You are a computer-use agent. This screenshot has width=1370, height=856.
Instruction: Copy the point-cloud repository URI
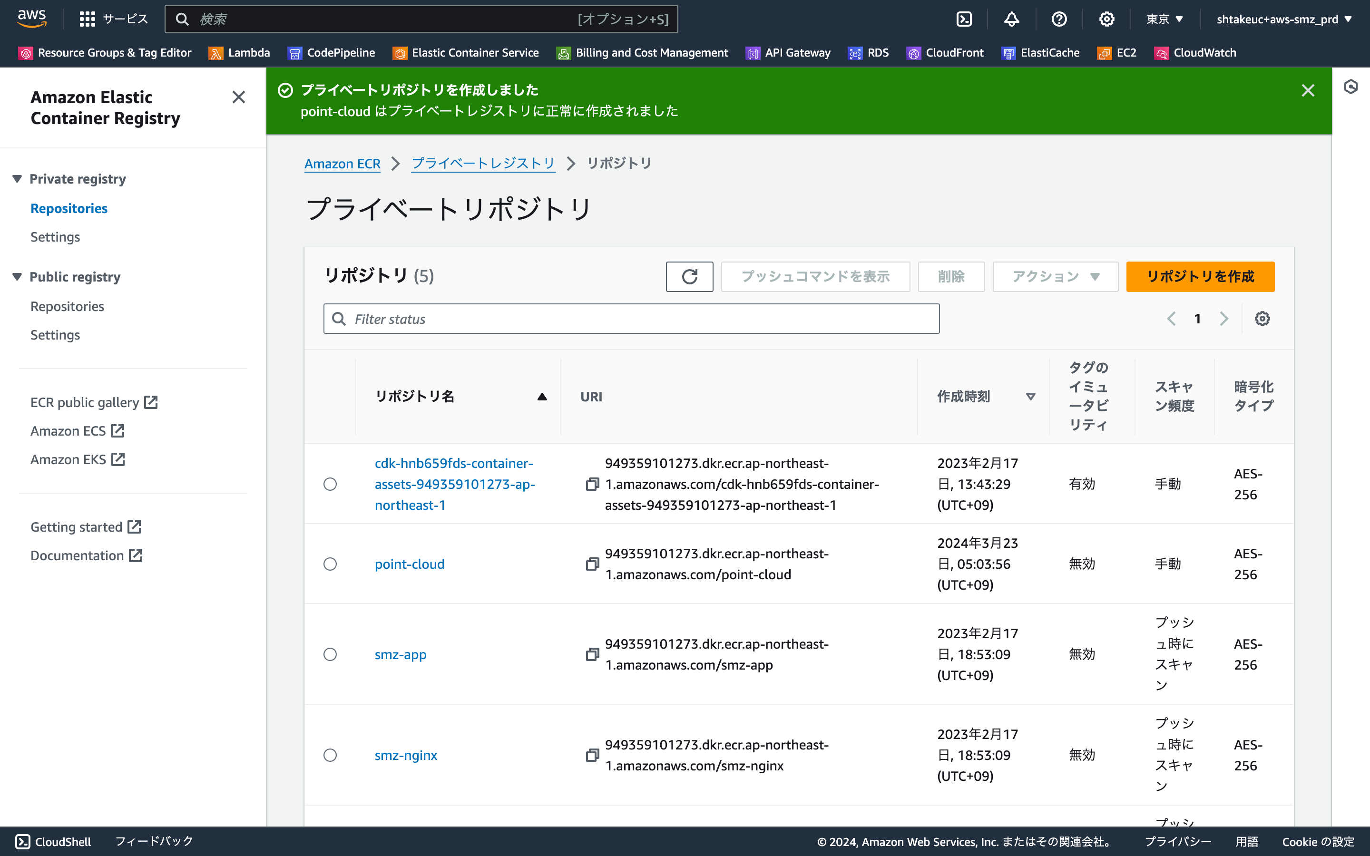tap(592, 564)
